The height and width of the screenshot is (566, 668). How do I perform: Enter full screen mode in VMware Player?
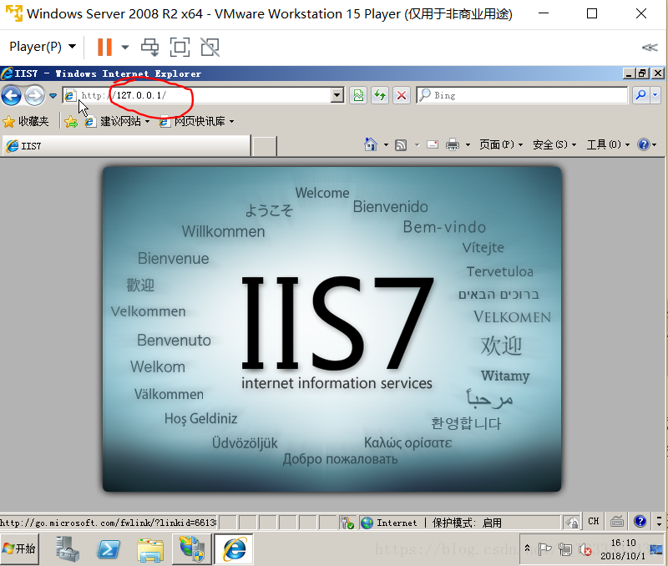point(180,47)
